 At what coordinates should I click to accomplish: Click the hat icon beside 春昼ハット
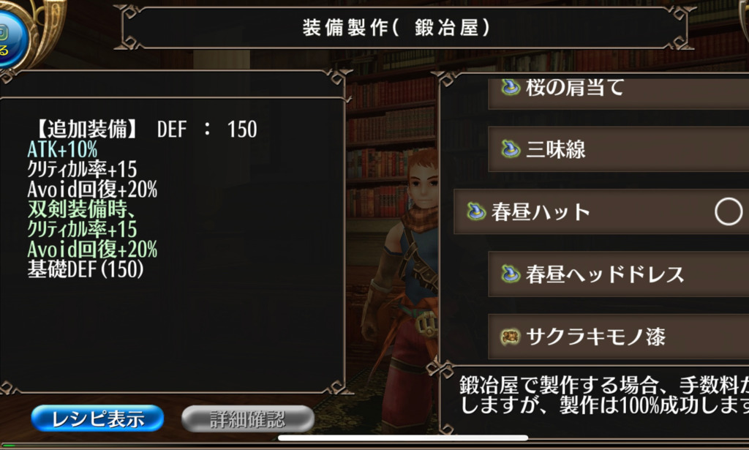coord(475,211)
